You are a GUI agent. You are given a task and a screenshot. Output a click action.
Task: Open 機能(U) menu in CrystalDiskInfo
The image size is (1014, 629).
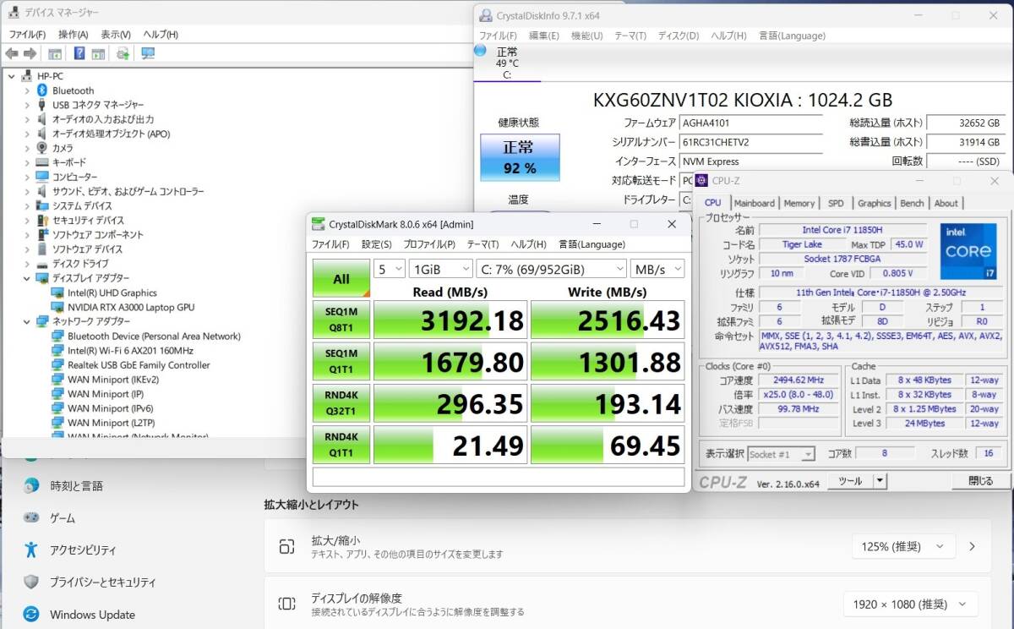pos(586,36)
